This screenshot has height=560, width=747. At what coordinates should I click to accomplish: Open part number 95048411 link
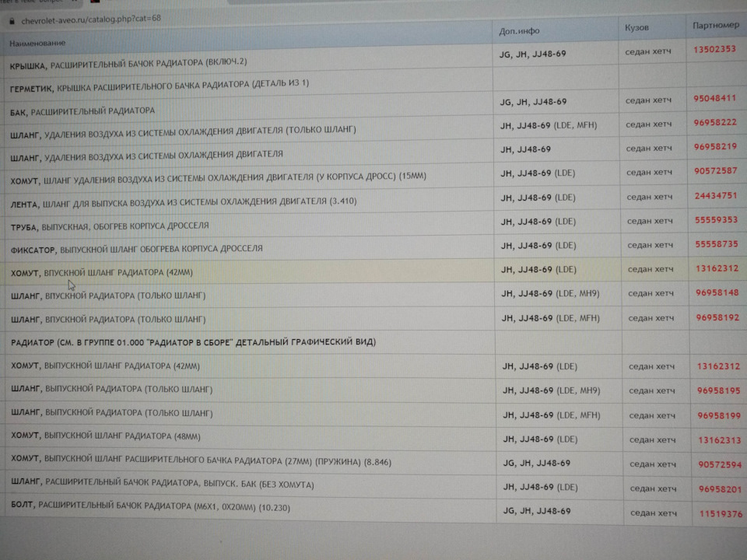coord(714,99)
